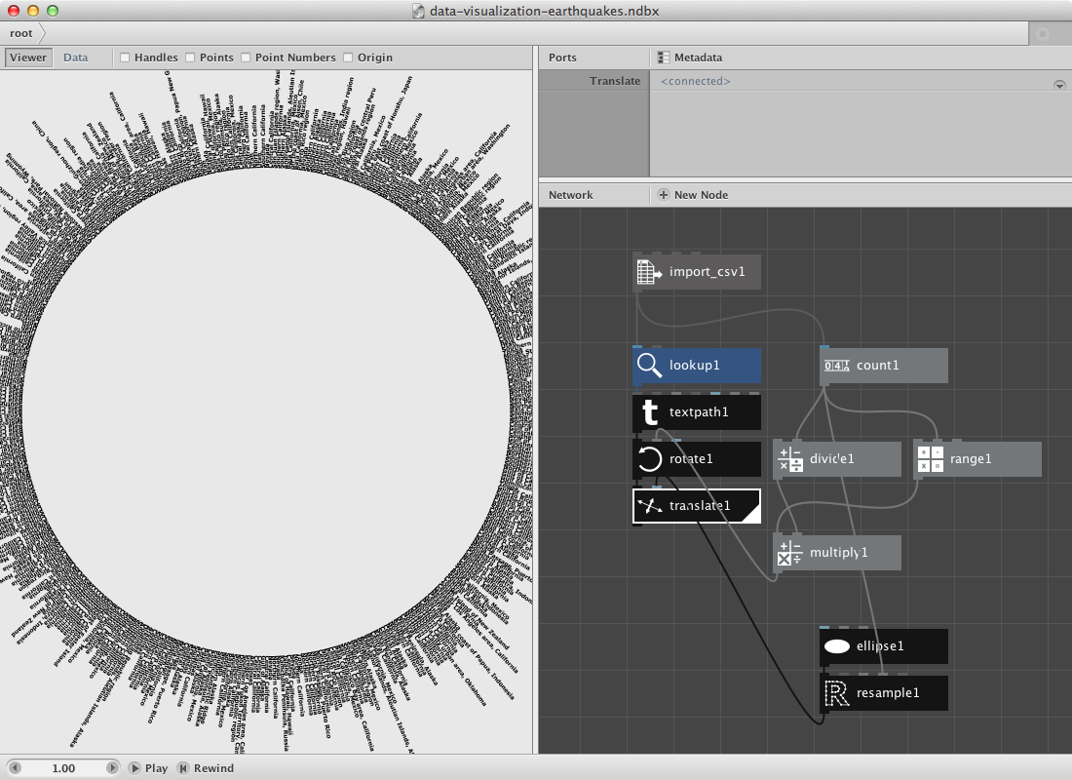Image resolution: width=1072 pixels, height=780 pixels.
Task: Switch to the Data tab
Action: click(x=75, y=58)
